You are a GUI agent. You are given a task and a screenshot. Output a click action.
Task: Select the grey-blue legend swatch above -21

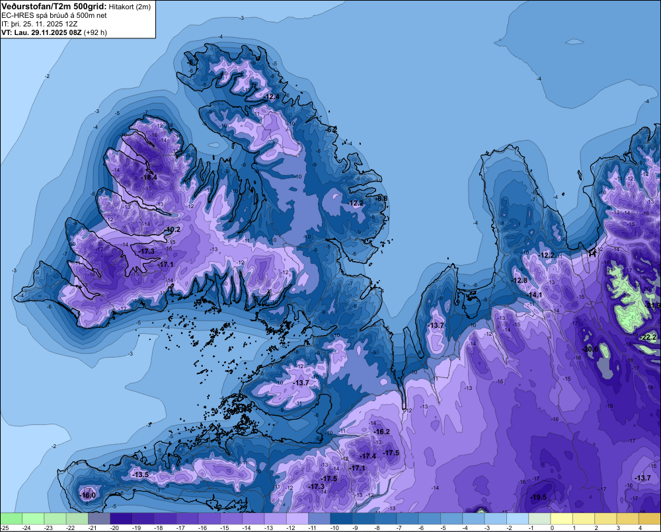(99, 518)
